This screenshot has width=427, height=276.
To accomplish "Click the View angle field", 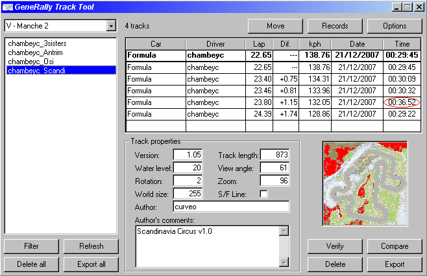I will (x=274, y=168).
